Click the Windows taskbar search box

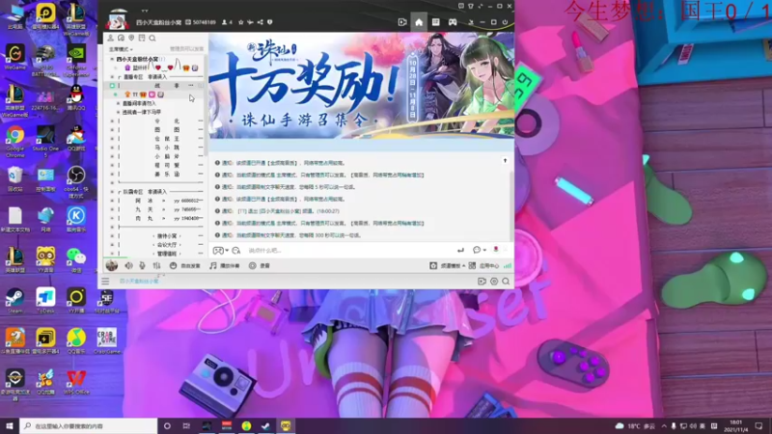click(89, 425)
